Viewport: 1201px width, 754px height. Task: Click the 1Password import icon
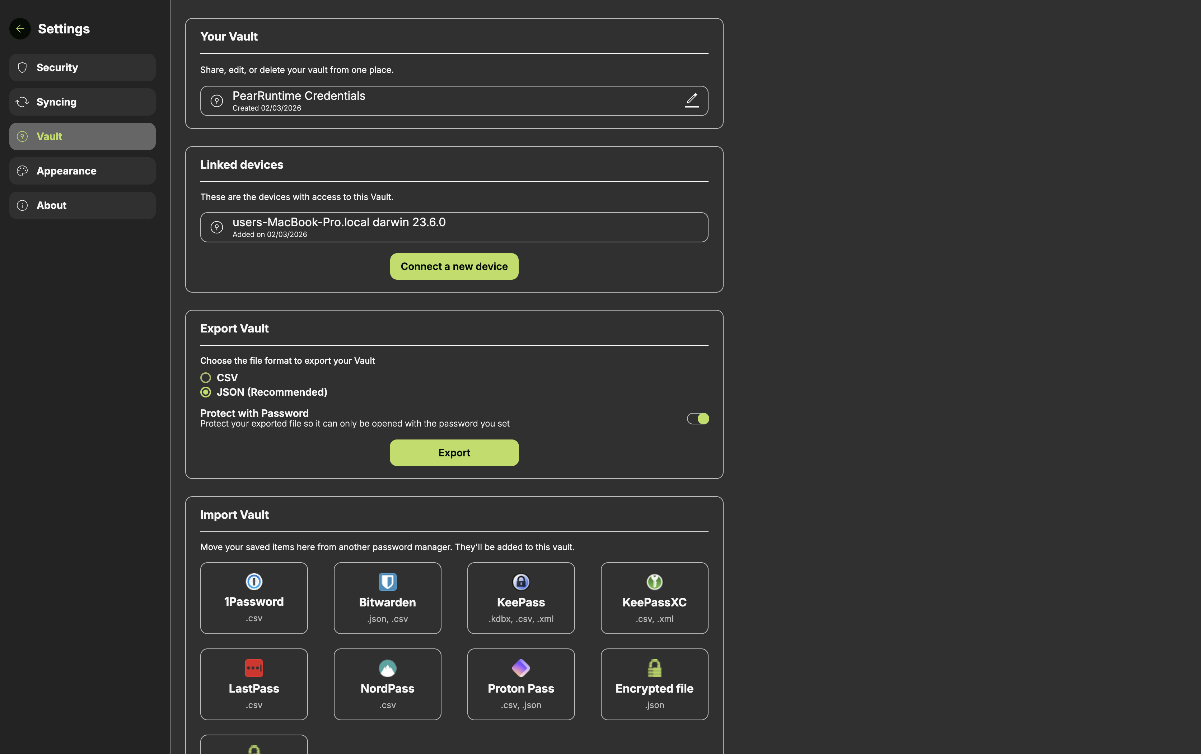click(x=254, y=581)
